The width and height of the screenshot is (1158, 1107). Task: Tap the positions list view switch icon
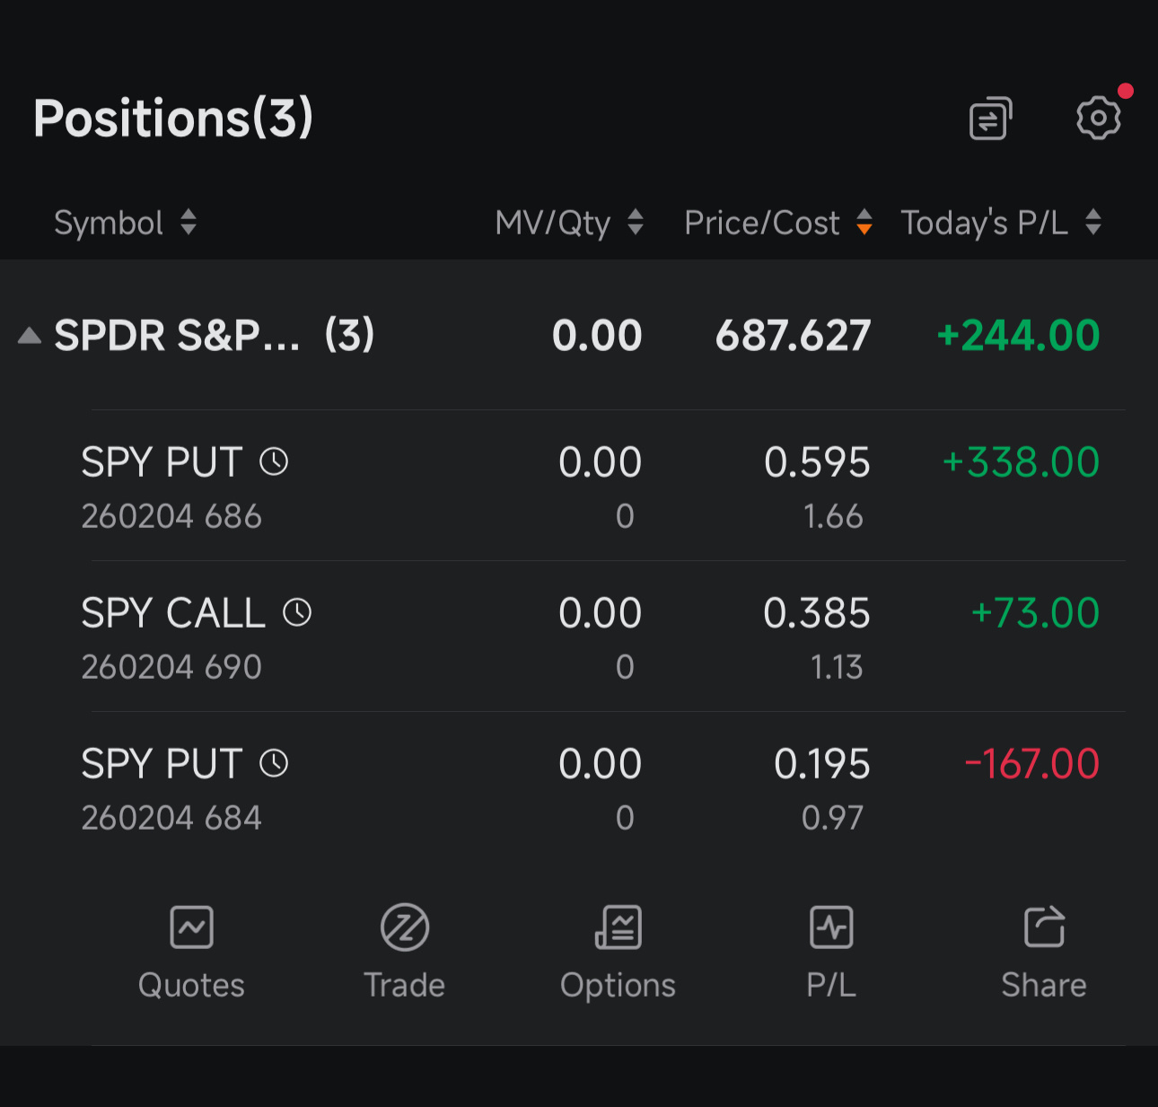(991, 118)
